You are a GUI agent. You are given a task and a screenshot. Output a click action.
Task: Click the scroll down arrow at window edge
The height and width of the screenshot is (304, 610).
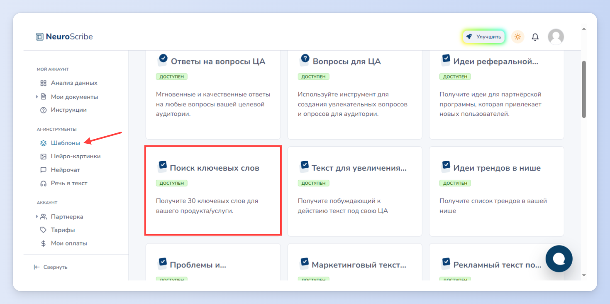click(x=584, y=275)
